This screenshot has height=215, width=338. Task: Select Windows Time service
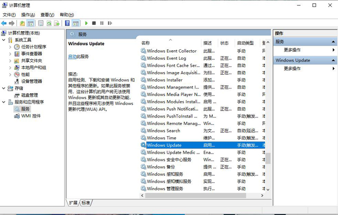pos(162,138)
